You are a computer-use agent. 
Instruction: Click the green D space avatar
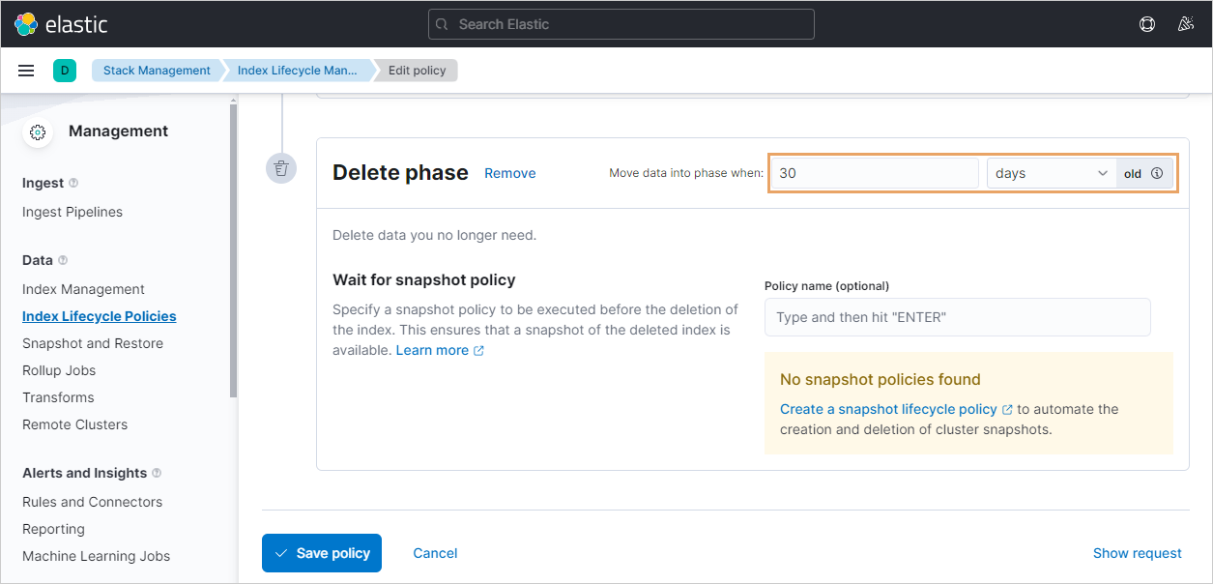click(x=64, y=71)
